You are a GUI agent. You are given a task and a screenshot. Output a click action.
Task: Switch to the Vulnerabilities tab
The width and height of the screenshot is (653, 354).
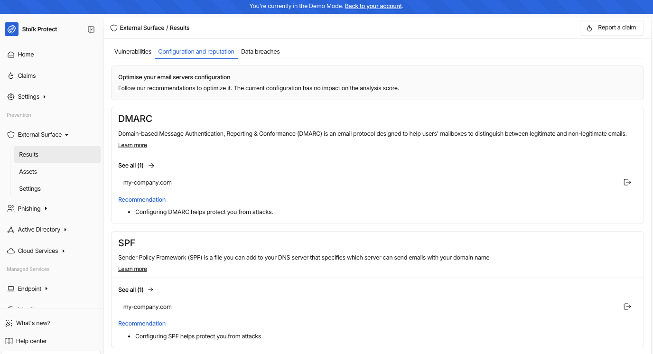pos(133,52)
